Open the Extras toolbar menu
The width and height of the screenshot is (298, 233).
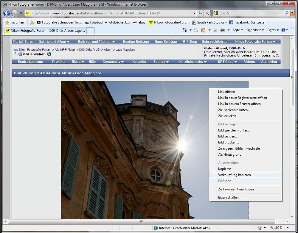pos(273,30)
